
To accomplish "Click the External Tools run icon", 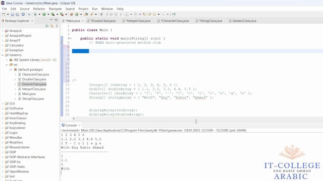I will [x=62, y=15].
